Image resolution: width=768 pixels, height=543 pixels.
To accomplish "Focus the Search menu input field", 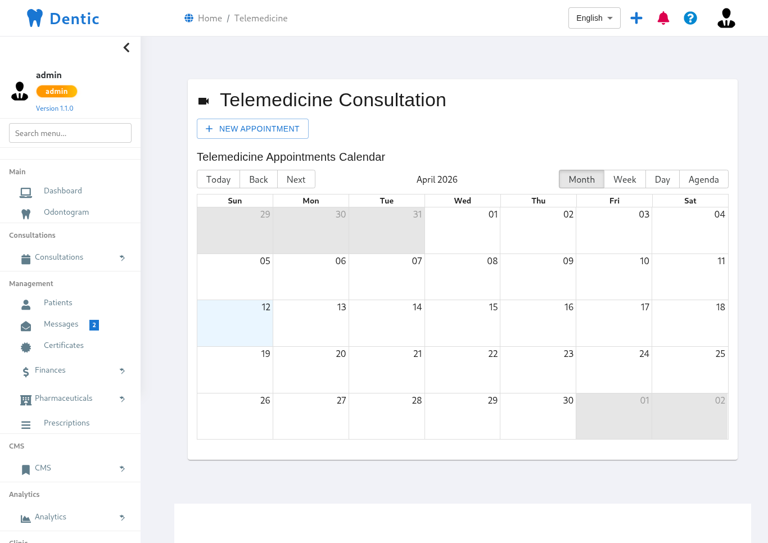I will (x=70, y=133).
